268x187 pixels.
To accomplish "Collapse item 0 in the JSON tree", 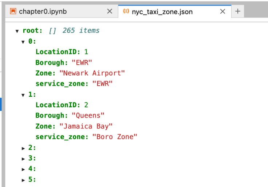I will 23,42.
